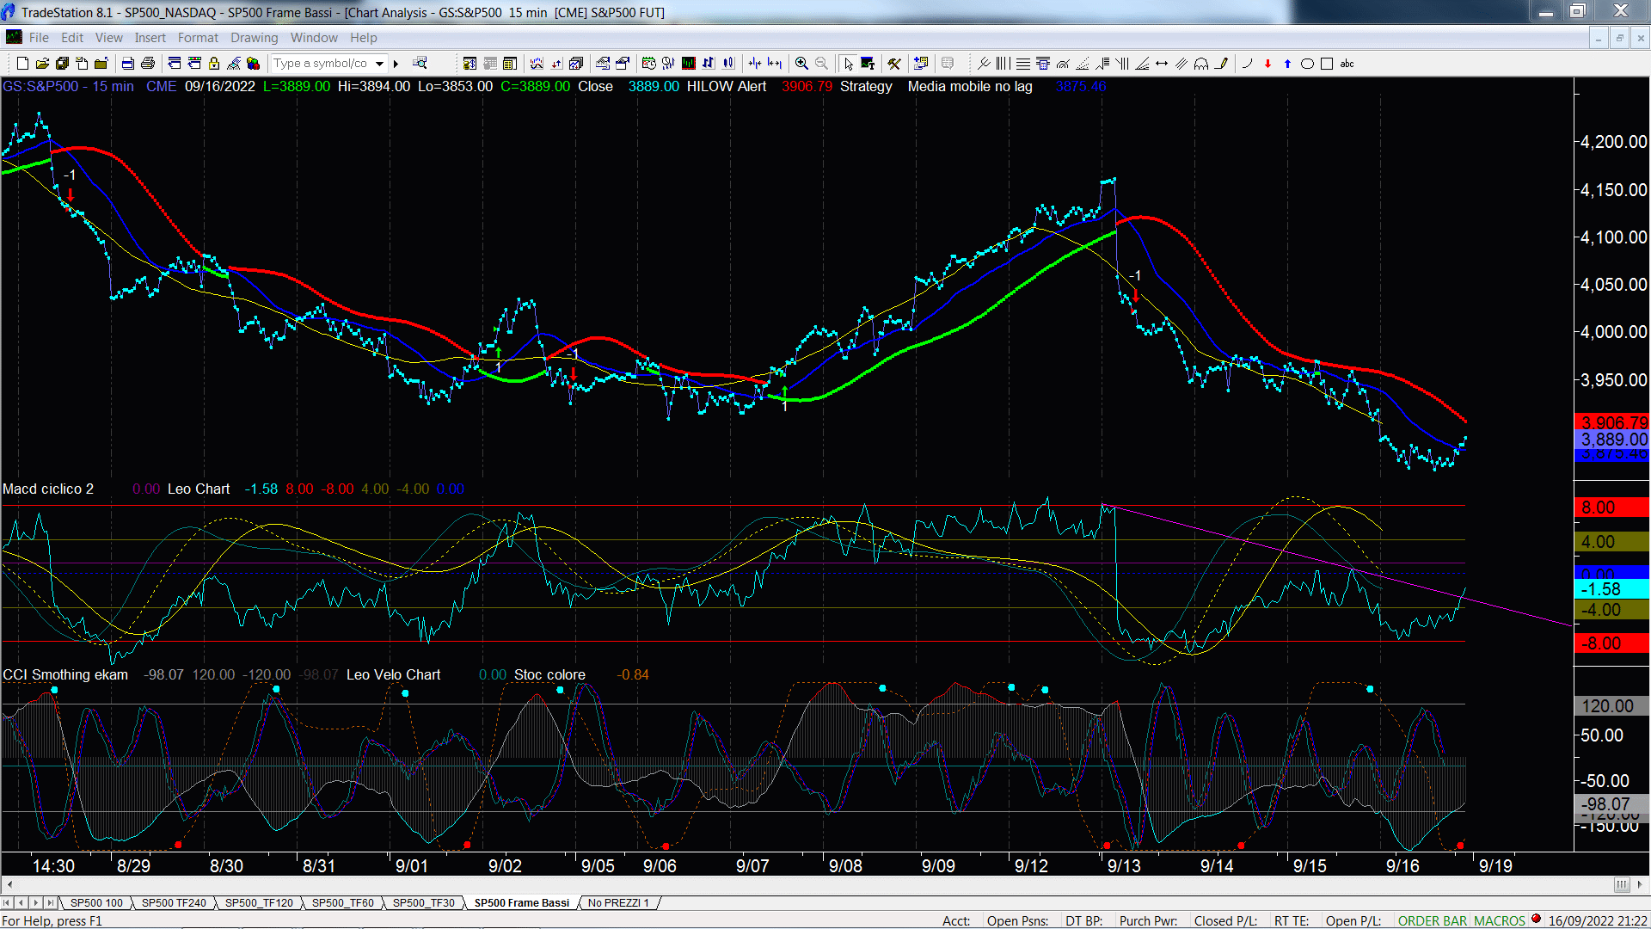Select the blue up arrow drawing tool

point(1287,64)
